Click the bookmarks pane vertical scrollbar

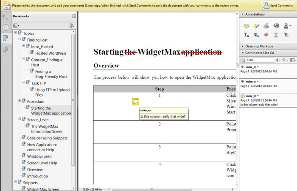pyautogui.click(x=73, y=100)
